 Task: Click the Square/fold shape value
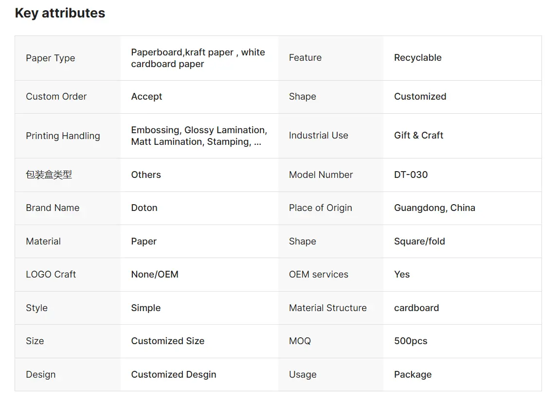pyautogui.click(x=419, y=242)
